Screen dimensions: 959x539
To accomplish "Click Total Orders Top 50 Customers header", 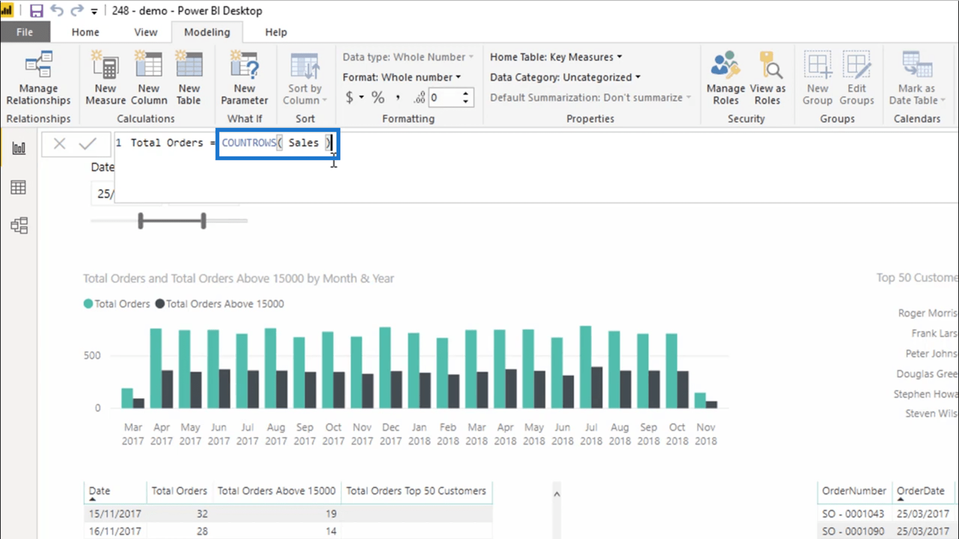I will point(416,491).
